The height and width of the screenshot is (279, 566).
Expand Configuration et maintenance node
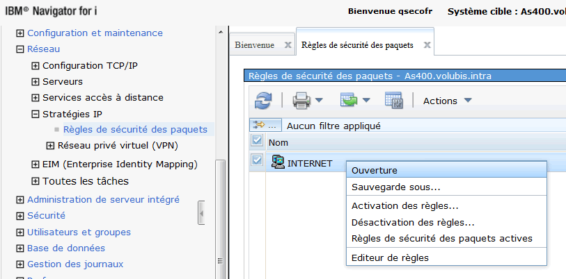click(x=20, y=33)
